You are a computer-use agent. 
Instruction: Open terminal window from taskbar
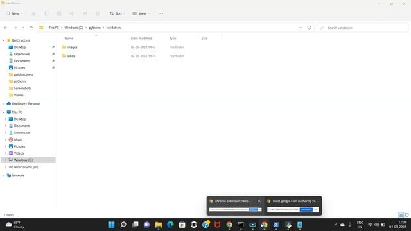coord(241,225)
